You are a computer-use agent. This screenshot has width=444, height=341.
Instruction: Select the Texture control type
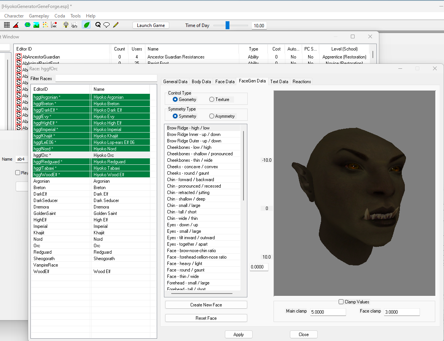click(212, 99)
